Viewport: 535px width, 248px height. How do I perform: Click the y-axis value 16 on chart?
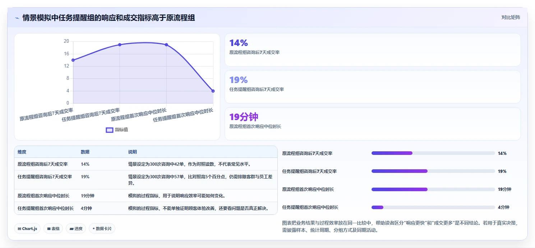click(x=66, y=54)
